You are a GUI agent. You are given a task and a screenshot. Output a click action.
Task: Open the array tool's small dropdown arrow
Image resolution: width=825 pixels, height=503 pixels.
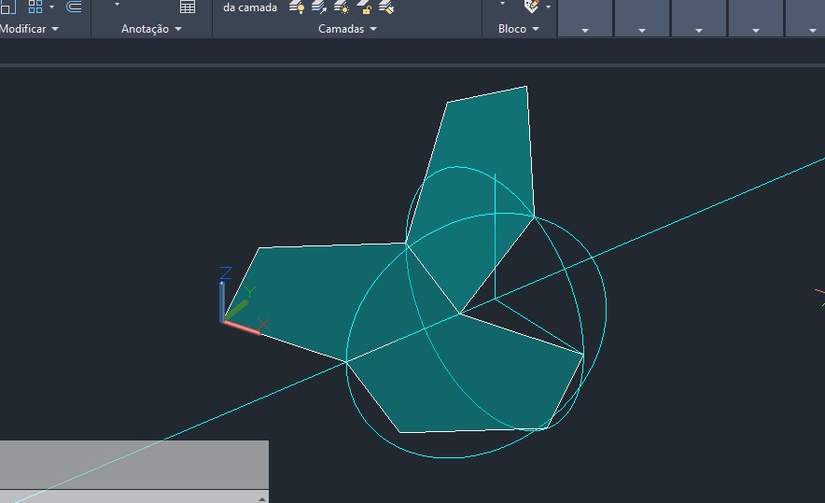point(51,7)
